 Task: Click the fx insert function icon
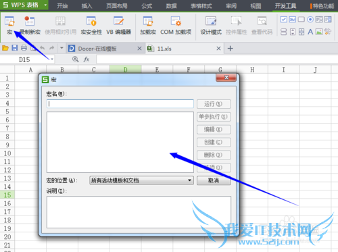point(87,59)
